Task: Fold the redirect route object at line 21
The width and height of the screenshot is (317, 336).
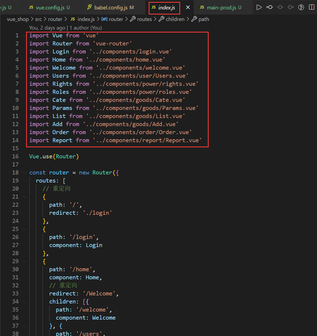Action: [25, 197]
